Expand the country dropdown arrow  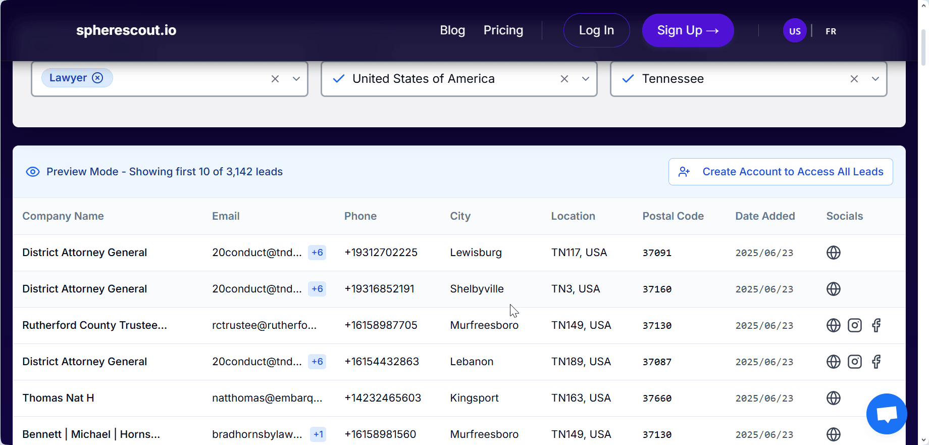[x=586, y=79]
